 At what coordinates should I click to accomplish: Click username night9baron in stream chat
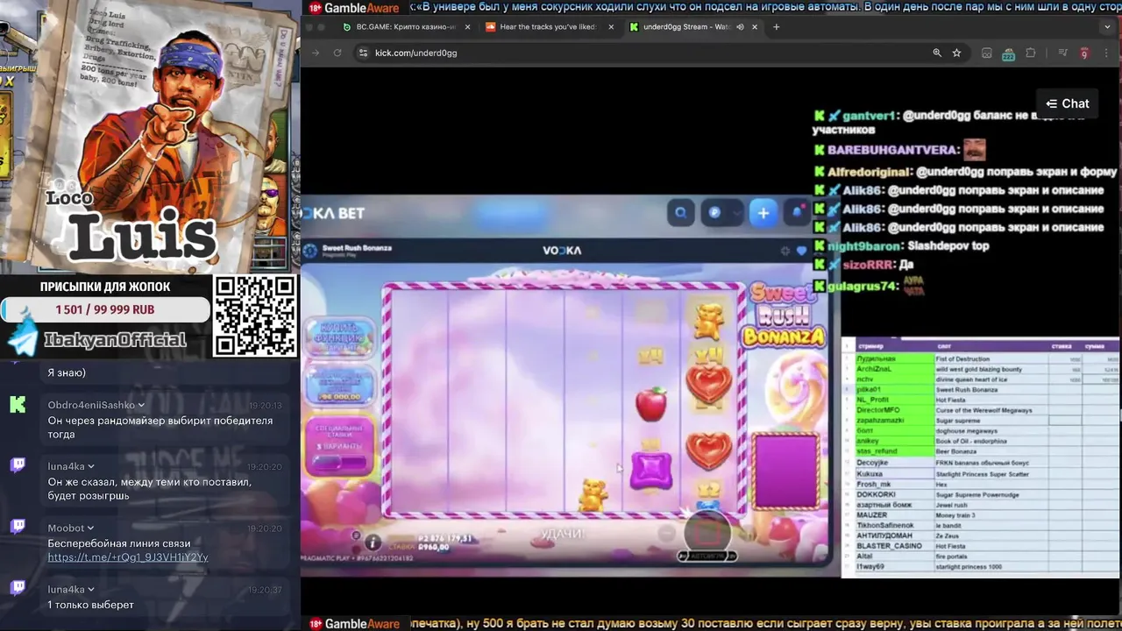(x=864, y=246)
